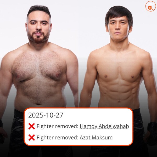Click the white update card's empty area

pos(95,115)
